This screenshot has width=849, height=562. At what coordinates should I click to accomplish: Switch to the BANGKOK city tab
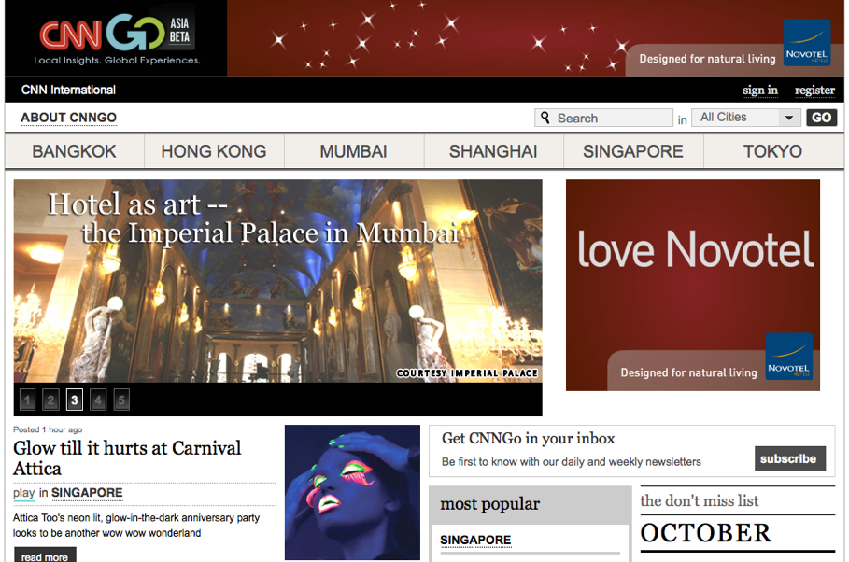pyautogui.click(x=72, y=151)
